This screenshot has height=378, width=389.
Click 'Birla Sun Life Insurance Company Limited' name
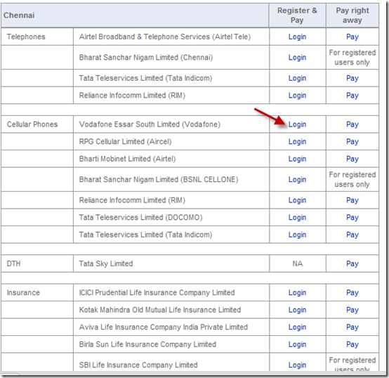click(147, 344)
